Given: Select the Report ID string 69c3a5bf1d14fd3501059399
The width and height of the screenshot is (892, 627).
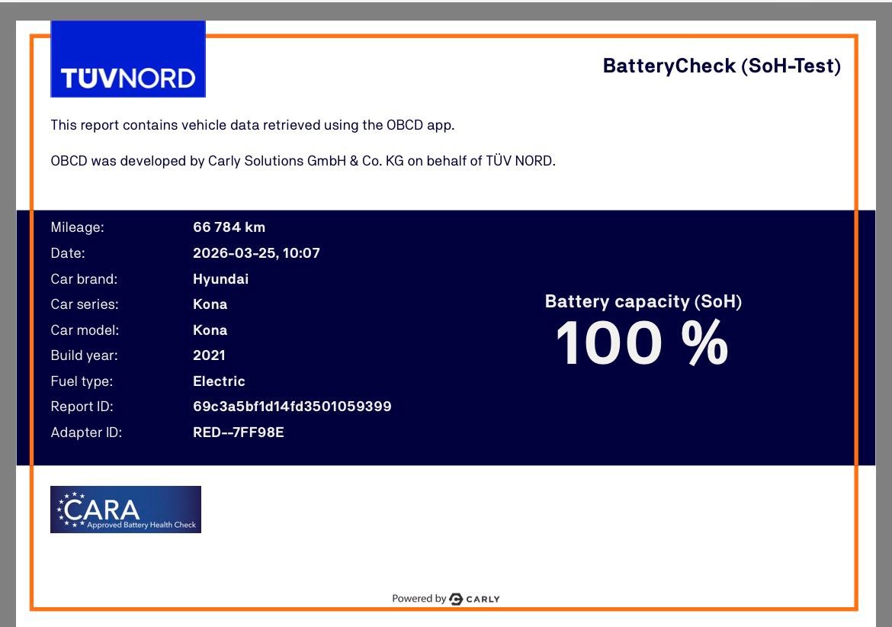Looking at the screenshot, I should [x=292, y=407].
